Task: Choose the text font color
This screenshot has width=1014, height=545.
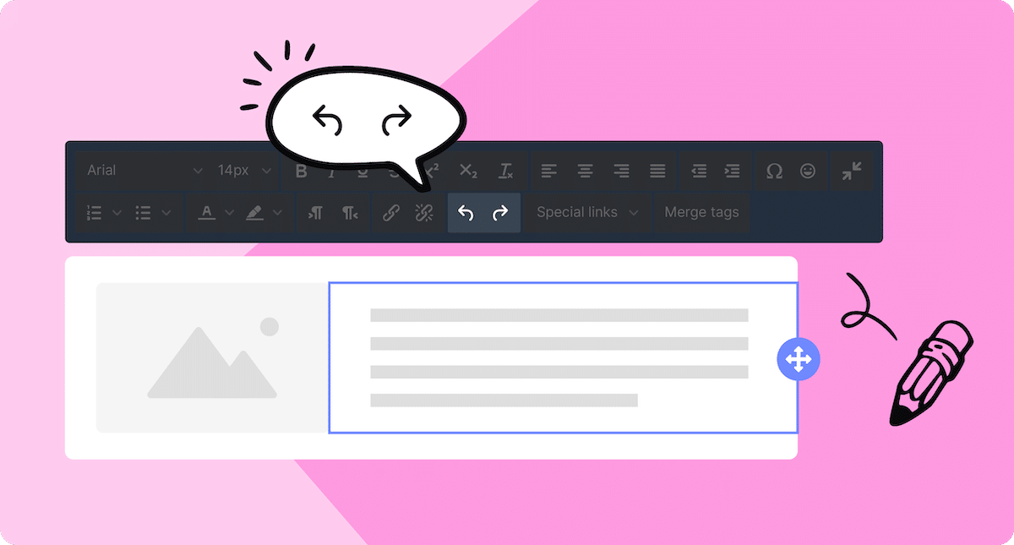Action: (x=206, y=213)
